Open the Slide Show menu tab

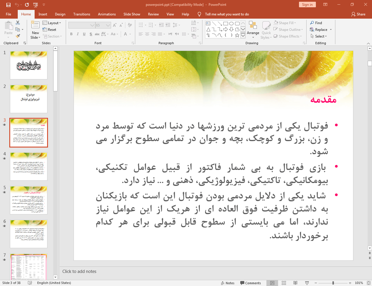coord(132,14)
